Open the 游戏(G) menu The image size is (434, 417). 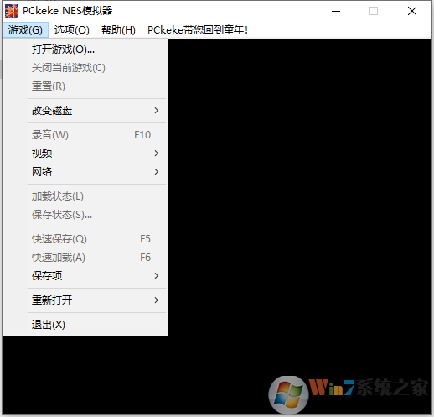pyautogui.click(x=25, y=30)
